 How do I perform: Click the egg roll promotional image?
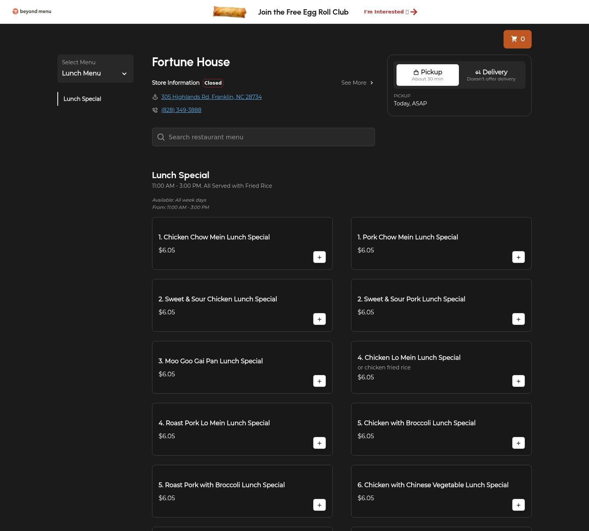tap(229, 12)
